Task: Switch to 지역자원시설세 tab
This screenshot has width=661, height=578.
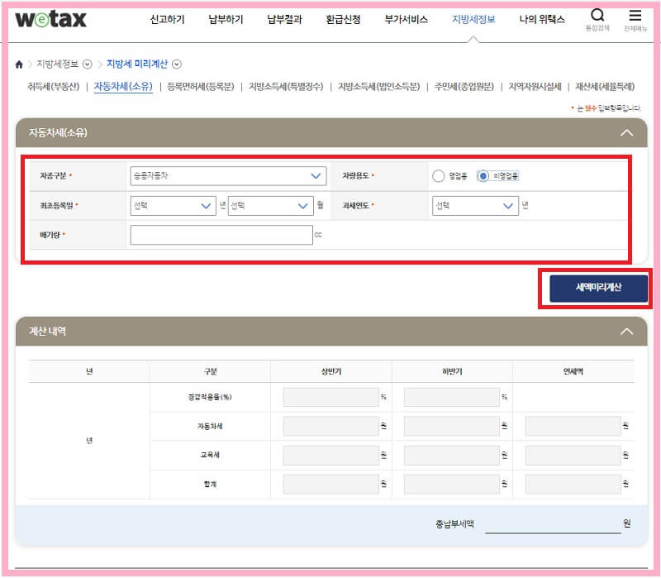Action: [535, 87]
